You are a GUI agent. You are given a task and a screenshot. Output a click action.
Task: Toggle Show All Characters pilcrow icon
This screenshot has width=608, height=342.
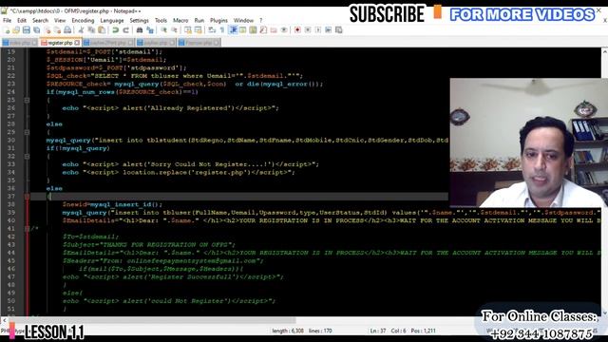pos(221,29)
